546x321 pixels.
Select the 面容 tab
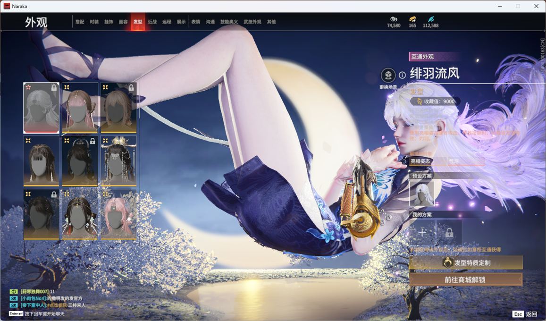point(123,22)
